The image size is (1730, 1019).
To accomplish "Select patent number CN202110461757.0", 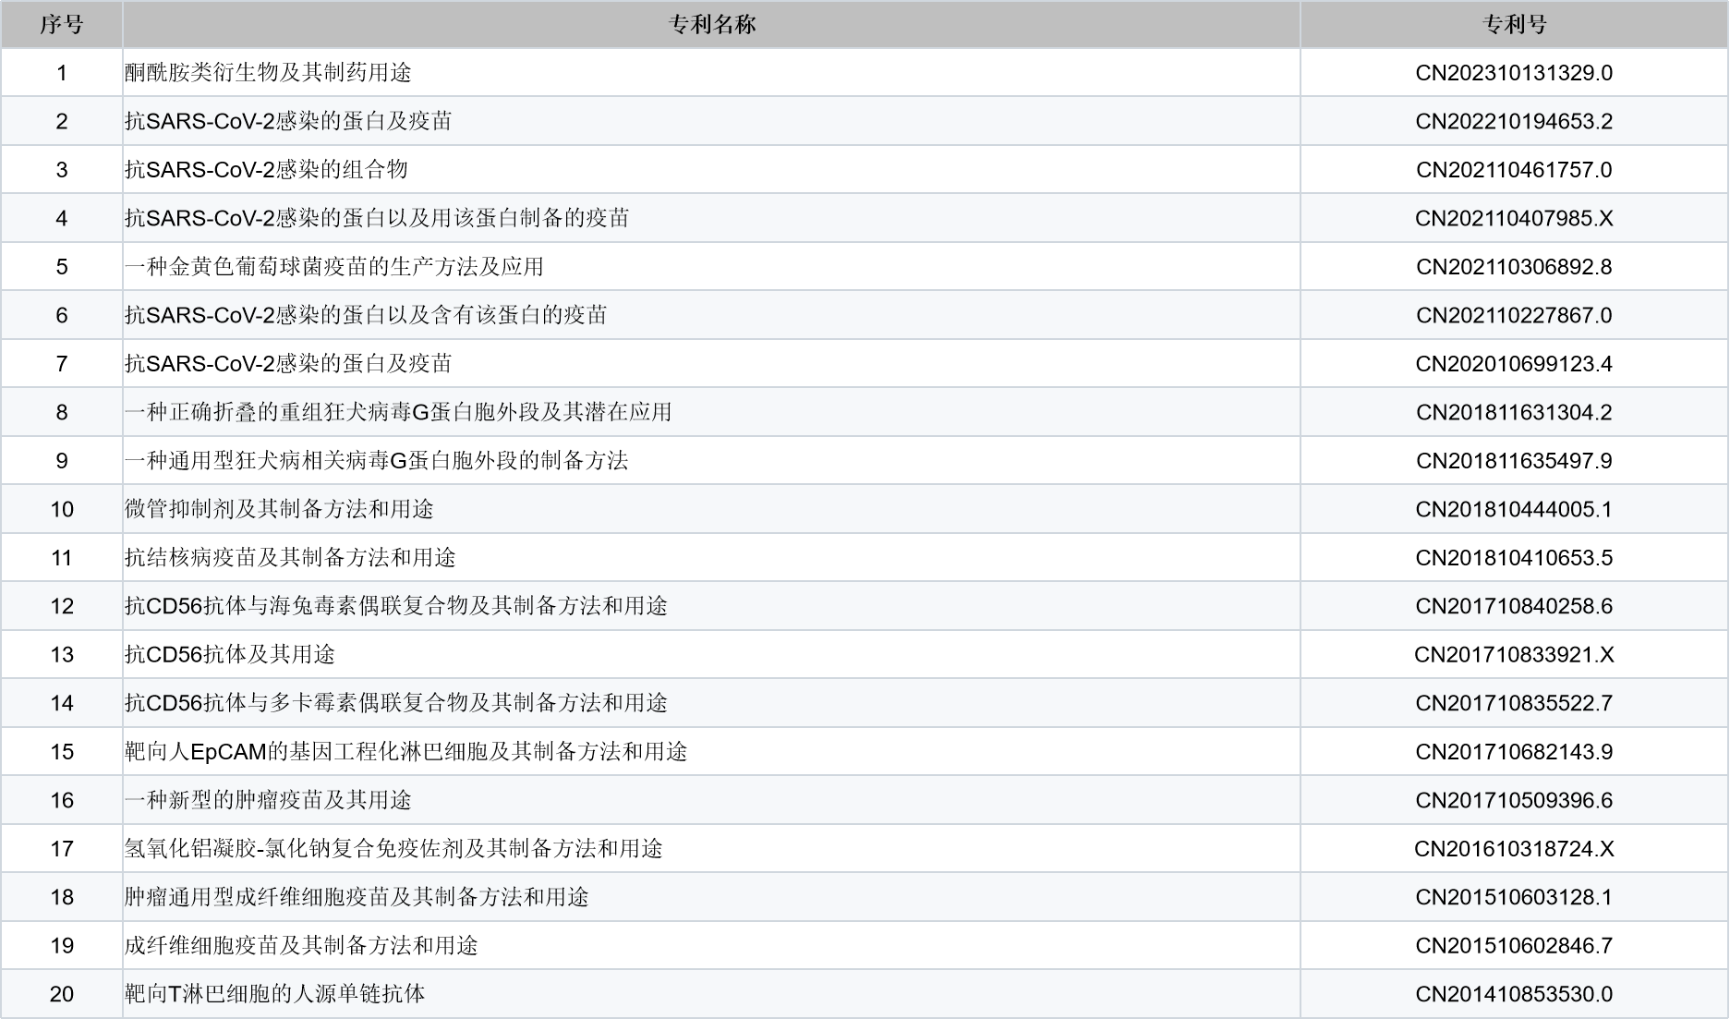I will [x=1514, y=170].
